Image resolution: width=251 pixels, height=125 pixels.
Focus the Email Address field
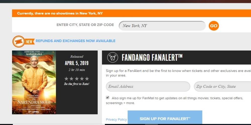[x=148, y=86]
